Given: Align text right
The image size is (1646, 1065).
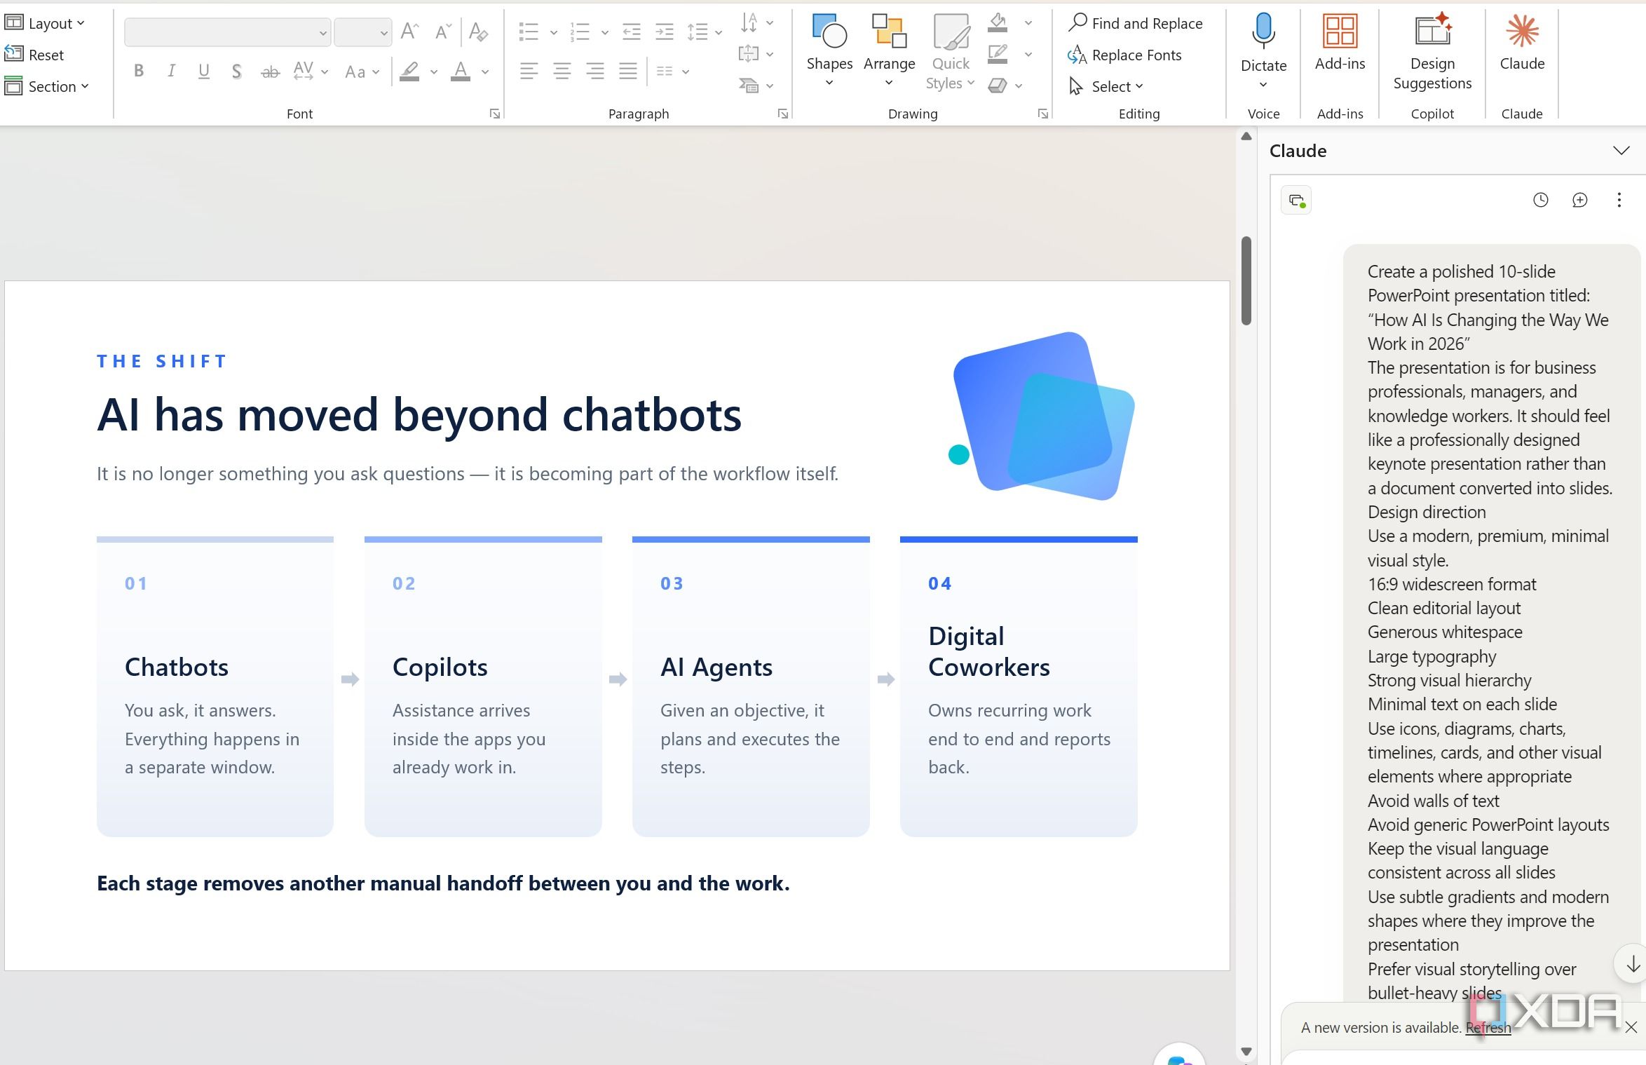Looking at the screenshot, I should pyautogui.click(x=595, y=71).
